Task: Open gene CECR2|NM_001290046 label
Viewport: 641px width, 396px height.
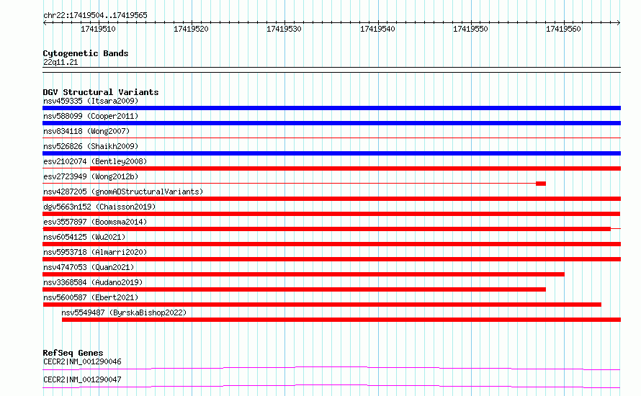Action: click(82, 361)
